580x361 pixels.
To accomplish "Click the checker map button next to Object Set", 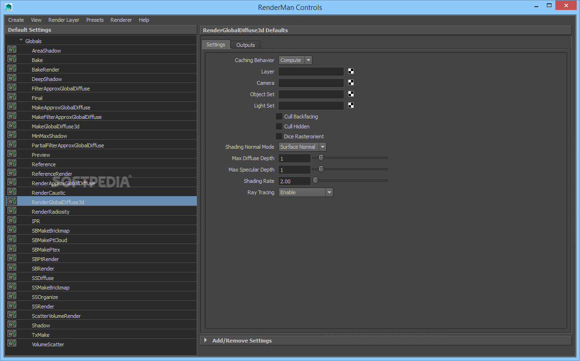I will 351,94.
